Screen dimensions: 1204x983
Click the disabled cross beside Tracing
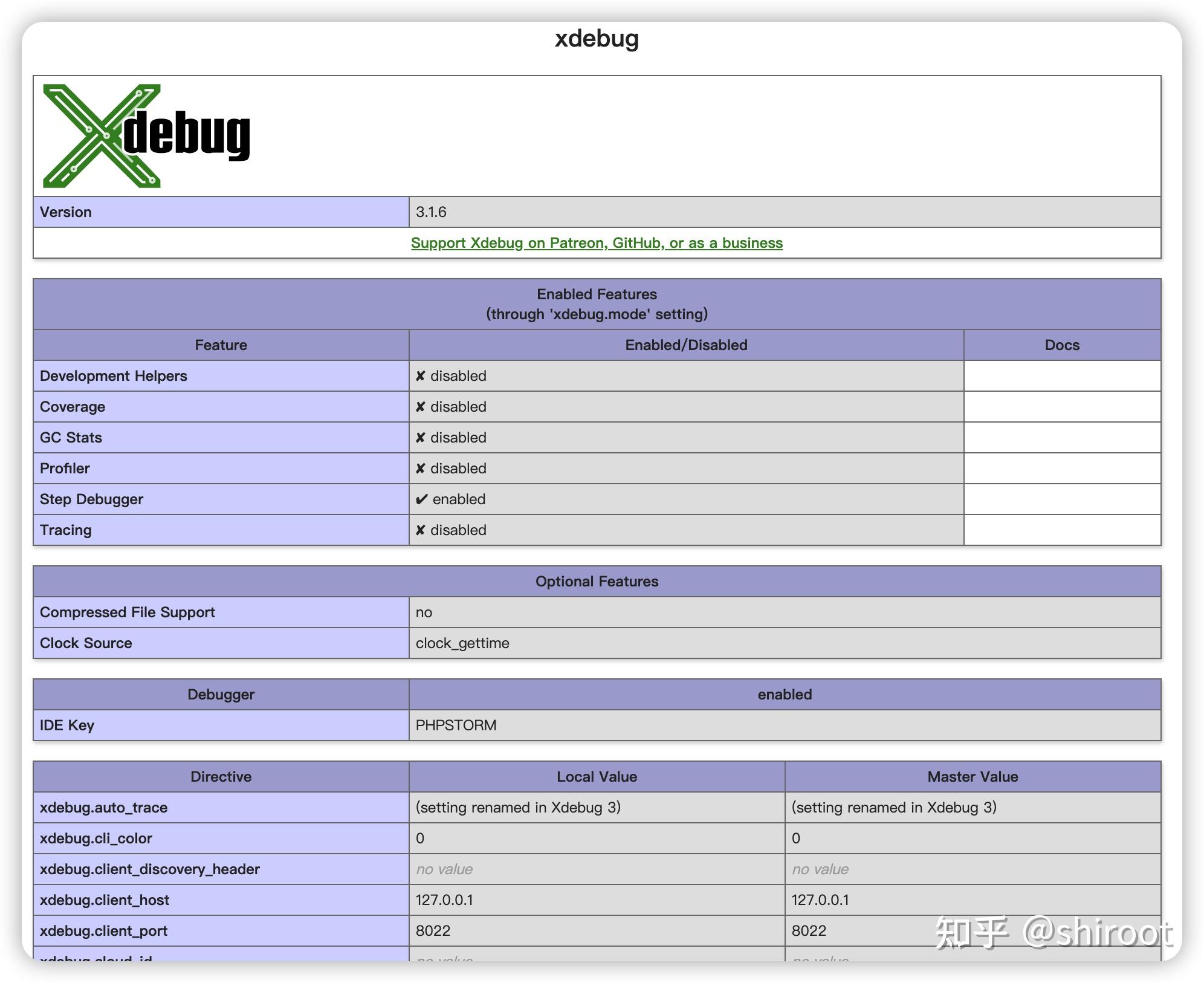click(x=423, y=530)
